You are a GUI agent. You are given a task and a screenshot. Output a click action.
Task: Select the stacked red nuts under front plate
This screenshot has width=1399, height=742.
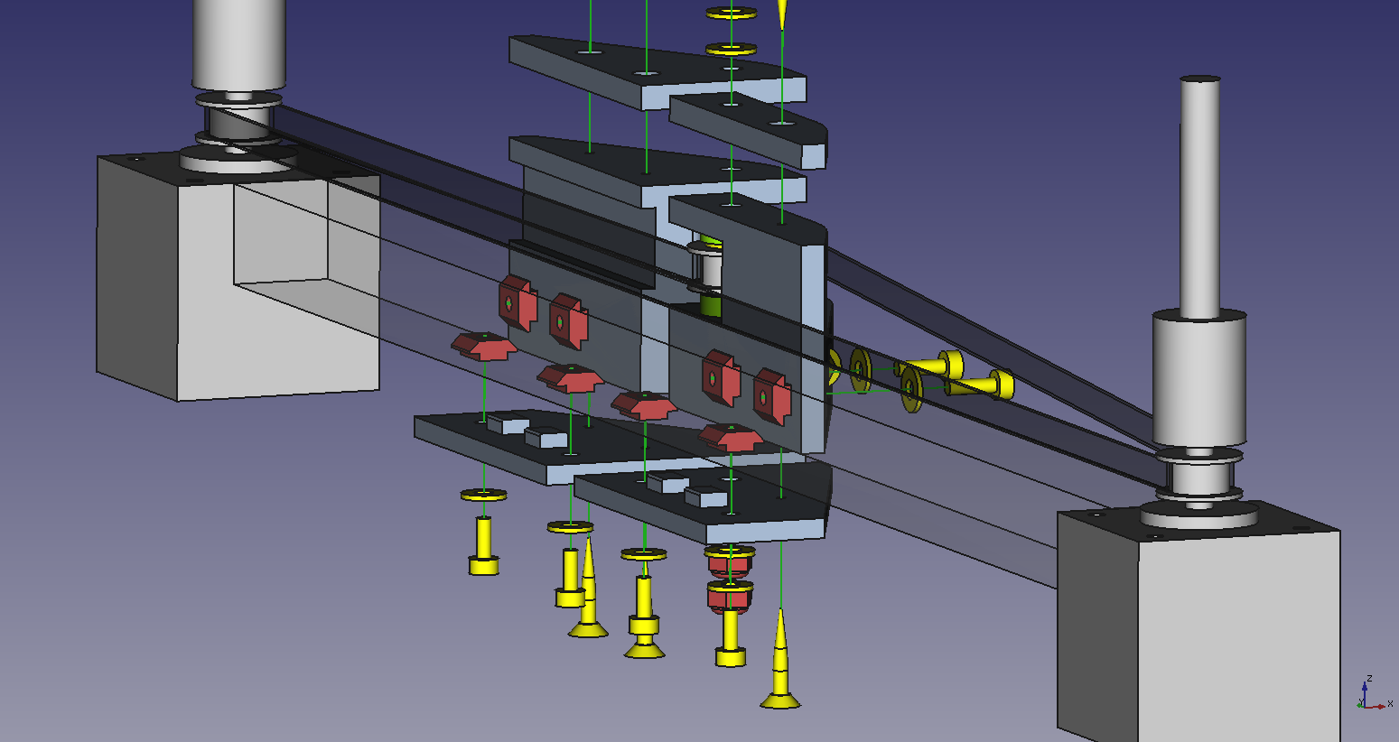(730, 582)
